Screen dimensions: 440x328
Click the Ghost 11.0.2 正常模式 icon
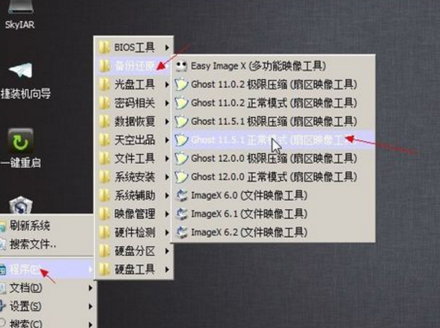[x=181, y=103]
